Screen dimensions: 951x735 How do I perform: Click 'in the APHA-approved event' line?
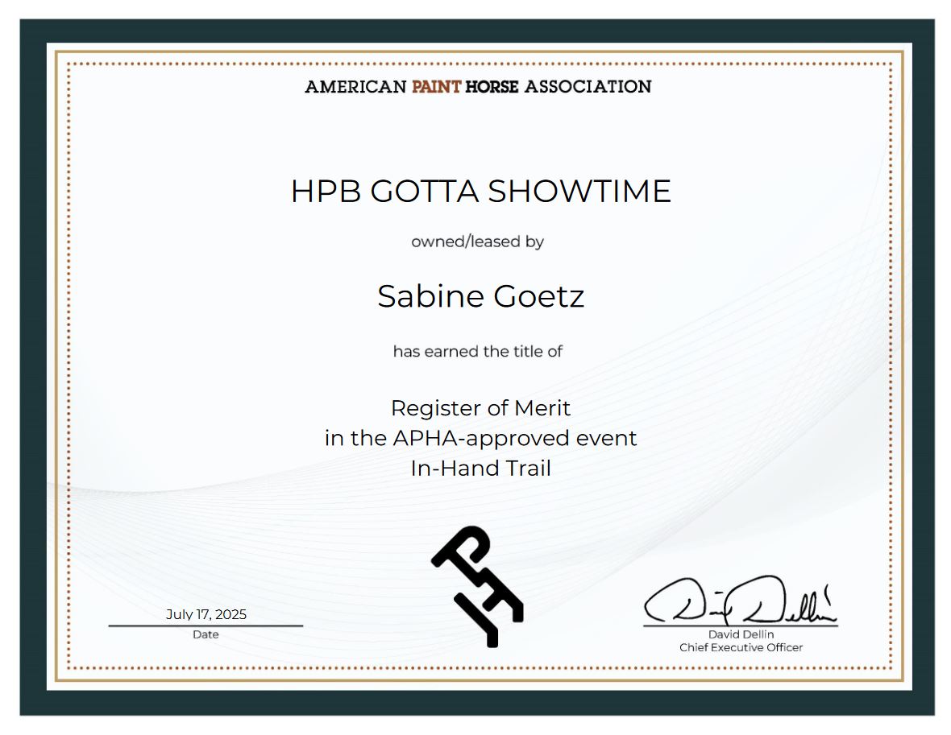(x=480, y=438)
